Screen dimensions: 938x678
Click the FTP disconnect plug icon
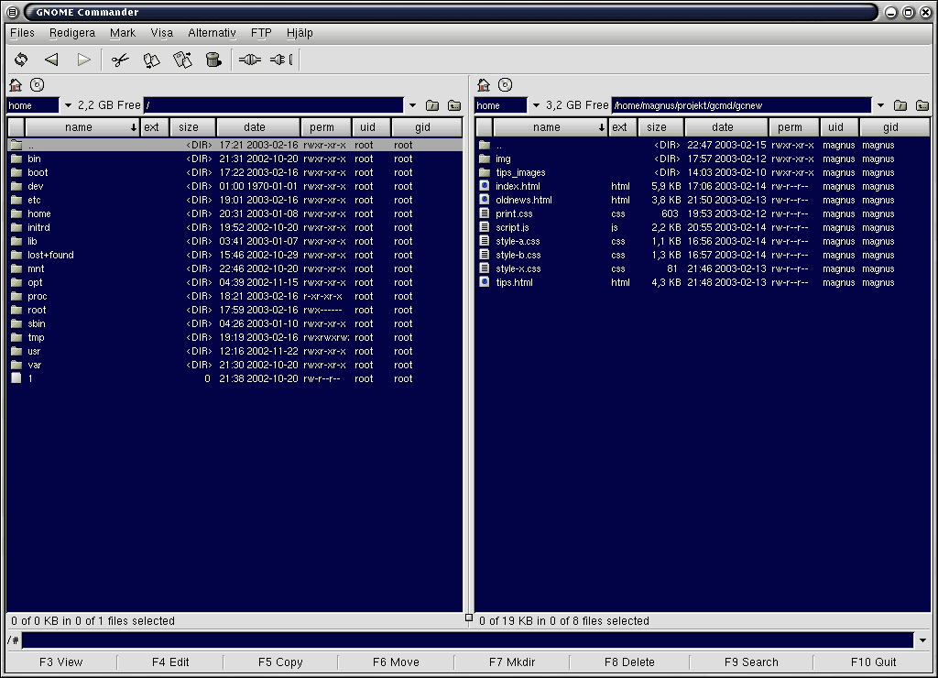(x=280, y=60)
